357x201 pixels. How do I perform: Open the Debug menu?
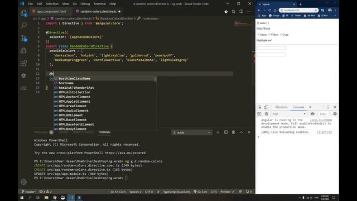[x=85, y=4]
